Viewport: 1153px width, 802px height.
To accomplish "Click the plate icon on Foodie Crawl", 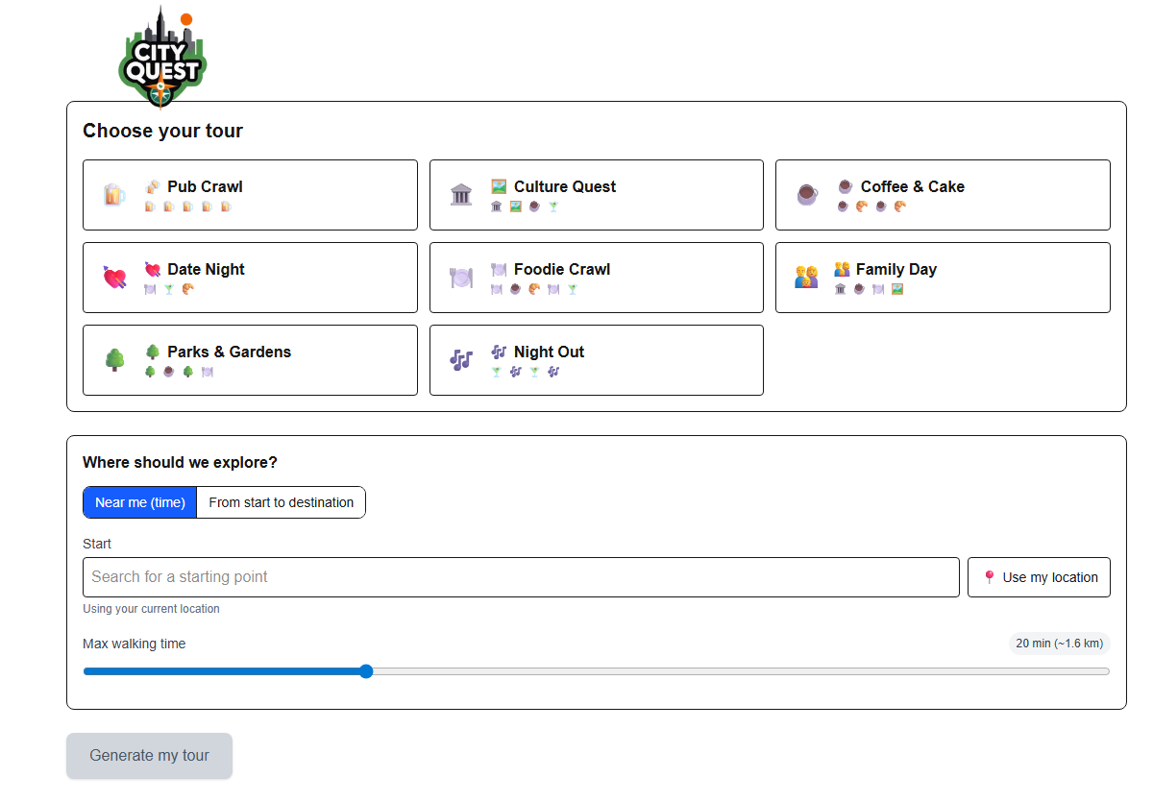I will click(460, 277).
